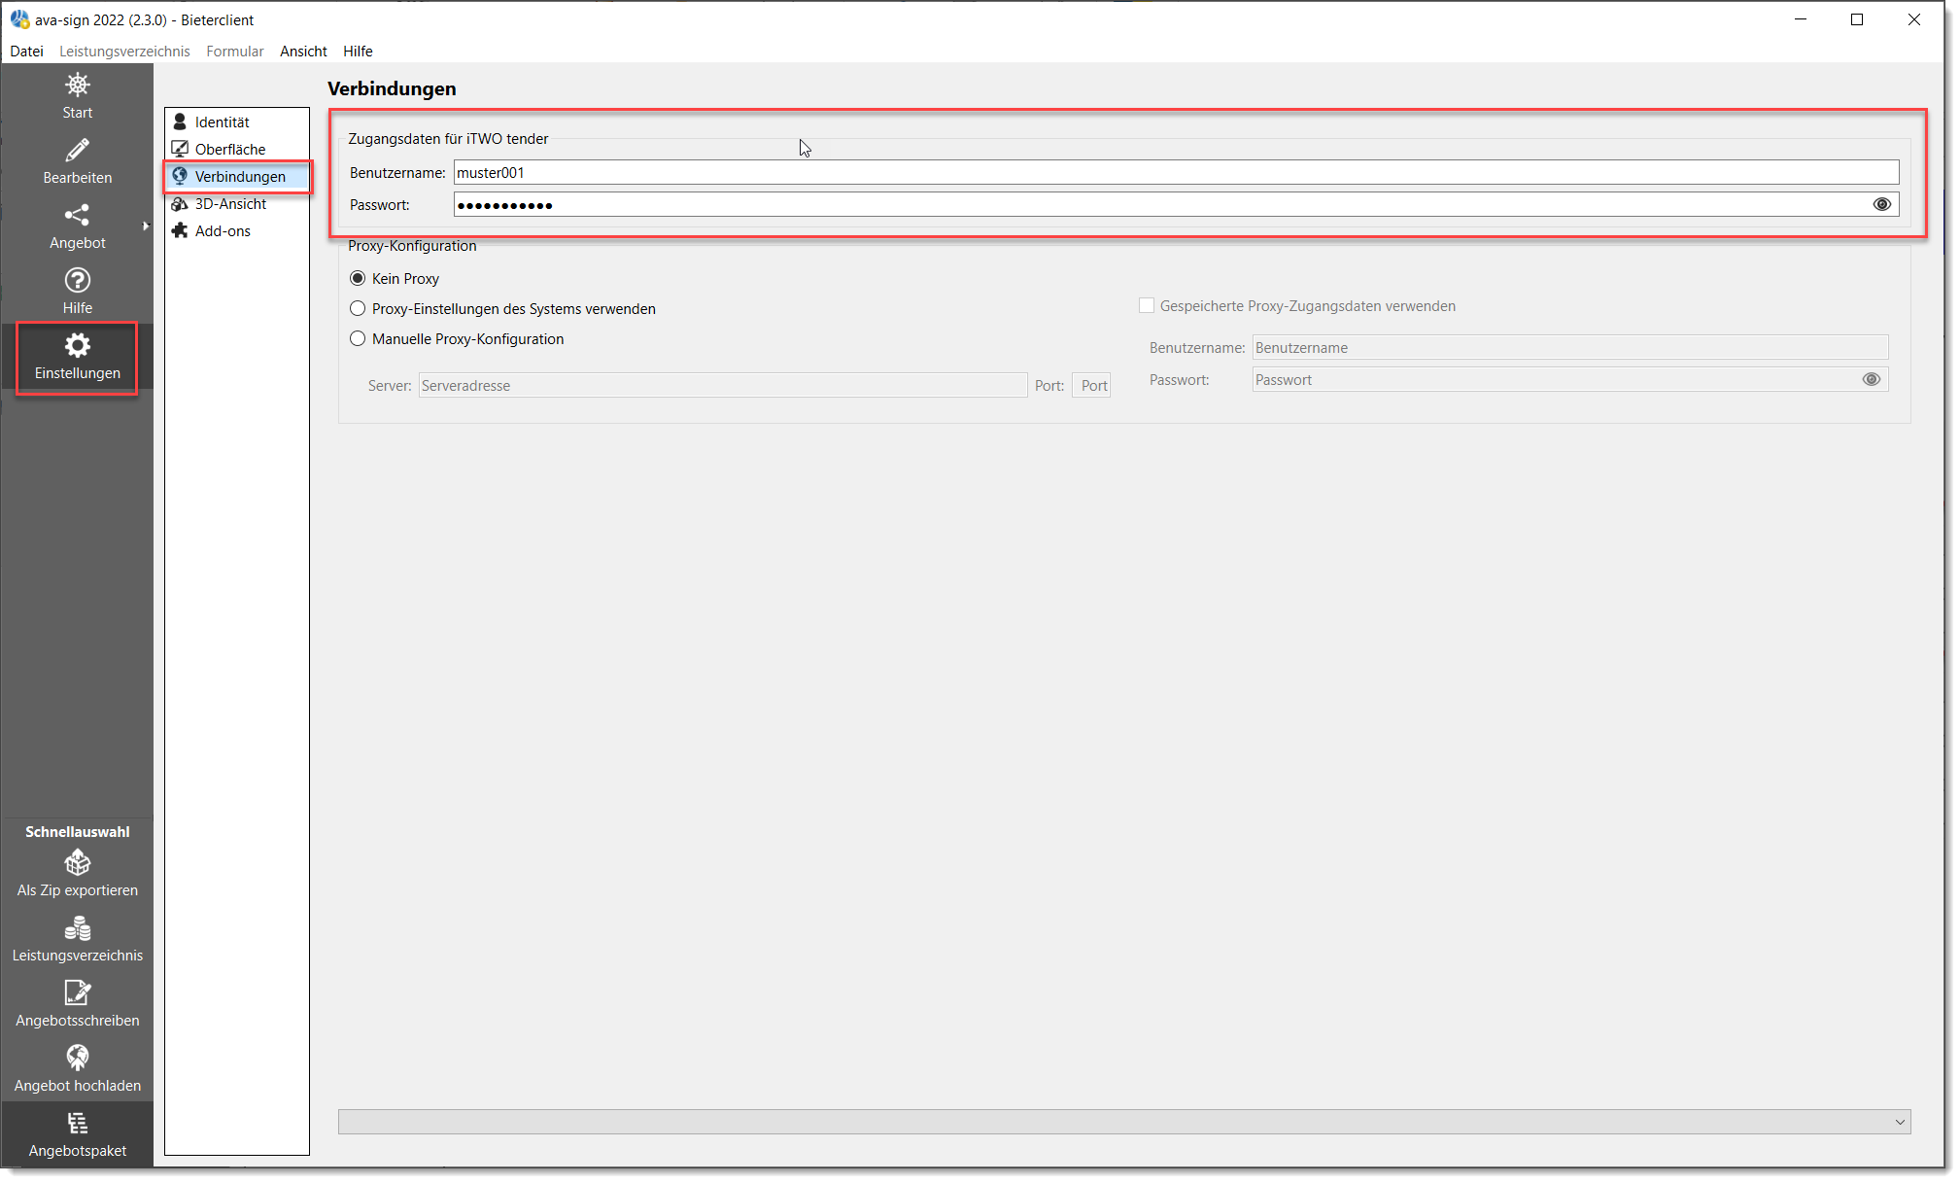Click the Verbindungen page heading
The width and height of the screenshot is (1960, 1183).
[x=392, y=88]
